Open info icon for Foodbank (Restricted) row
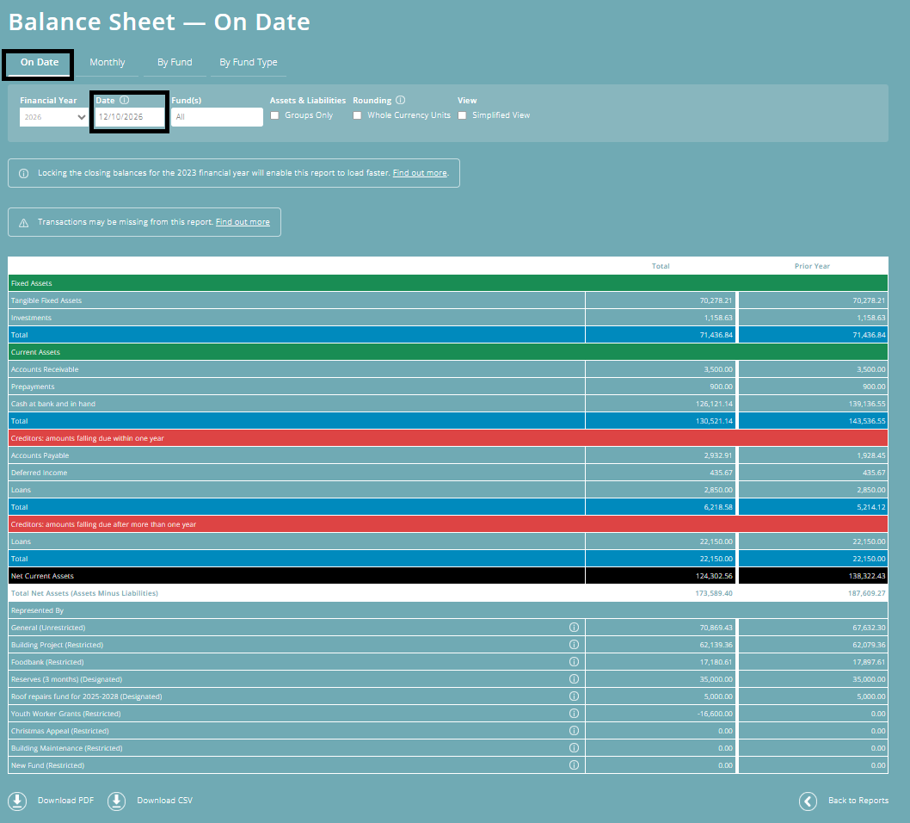The image size is (910, 823). pos(574,661)
